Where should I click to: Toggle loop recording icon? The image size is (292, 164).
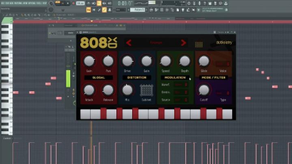[x=109, y=3]
